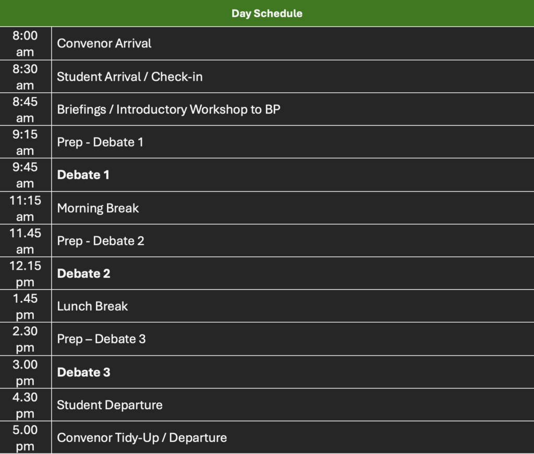534x454 pixels.
Task: Click the 9:45 am time cell
Action: 25,175
